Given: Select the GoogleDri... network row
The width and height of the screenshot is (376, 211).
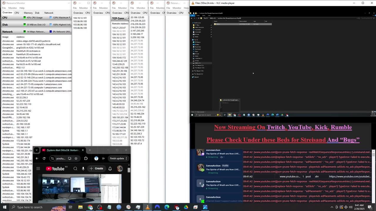Looking at the screenshot, I should (36, 48).
